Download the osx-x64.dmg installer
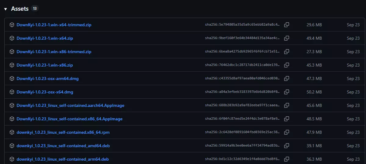366x164 pixels. [45, 92]
